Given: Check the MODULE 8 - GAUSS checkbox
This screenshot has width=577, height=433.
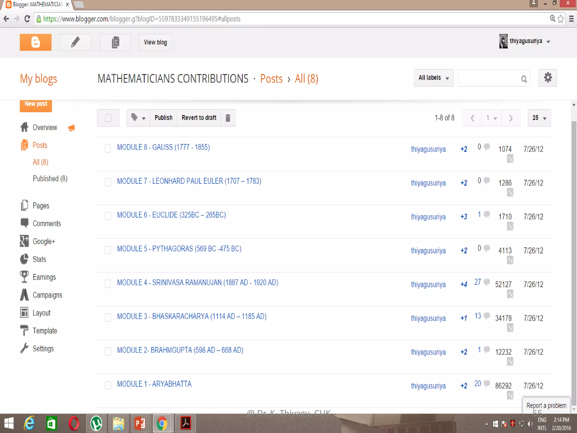Looking at the screenshot, I should tap(108, 148).
